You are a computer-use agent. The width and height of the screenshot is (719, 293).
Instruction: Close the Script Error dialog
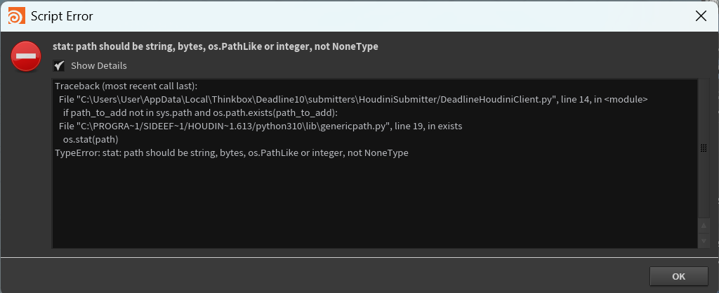(700, 15)
